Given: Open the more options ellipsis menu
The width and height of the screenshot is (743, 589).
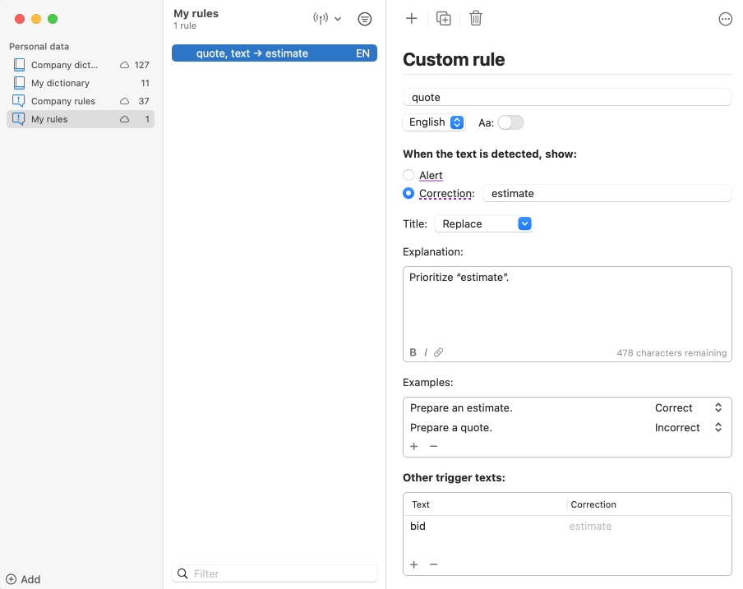Looking at the screenshot, I should [x=725, y=19].
